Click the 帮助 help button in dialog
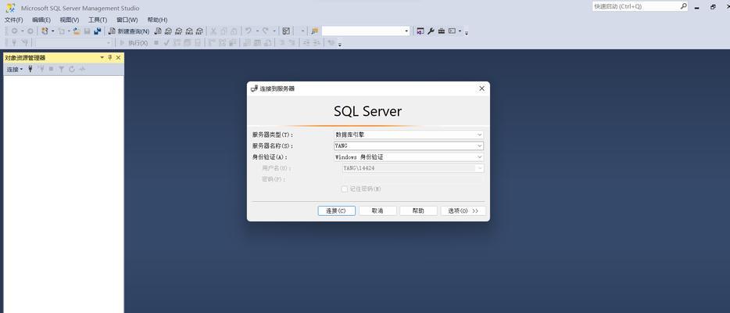The height and width of the screenshot is (313, 730). [x=418, y=211]
